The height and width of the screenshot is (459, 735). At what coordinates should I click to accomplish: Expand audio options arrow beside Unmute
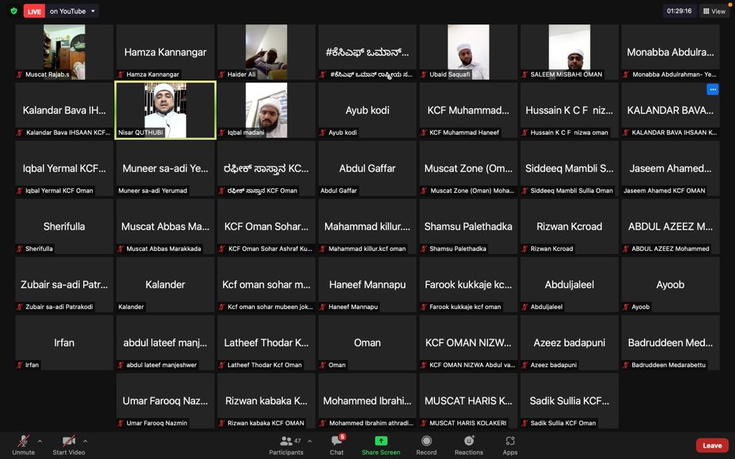coord(39,441)
